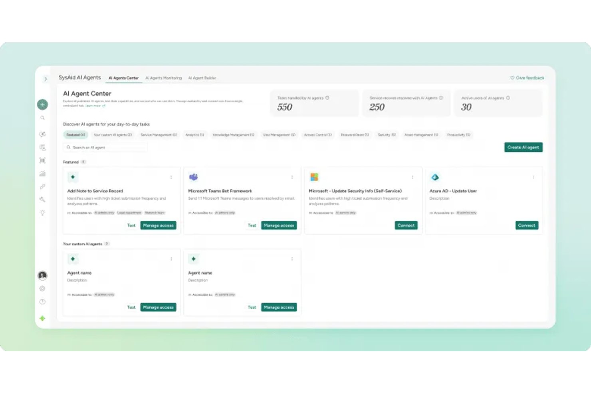Viewport: 591px width, 394px height.
Task: Connect the Azure AD - Update User agent
Action: (527, 226)
